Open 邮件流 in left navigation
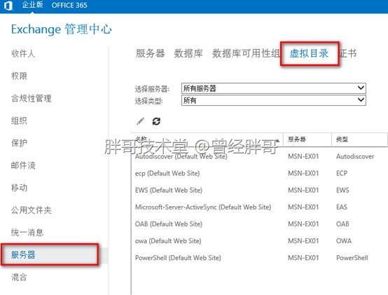The height and width of the screenshot is (295, 388). click(x=23, y=165)
